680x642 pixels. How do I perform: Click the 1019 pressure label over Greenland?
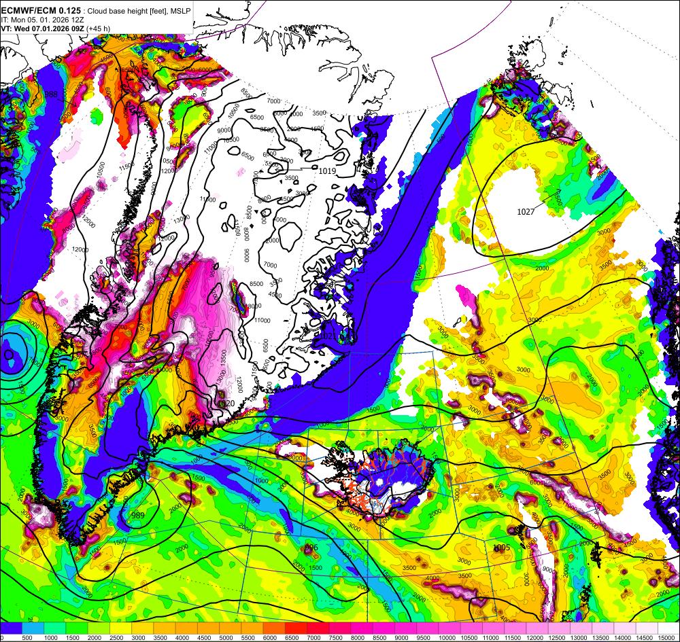[328, 171]
